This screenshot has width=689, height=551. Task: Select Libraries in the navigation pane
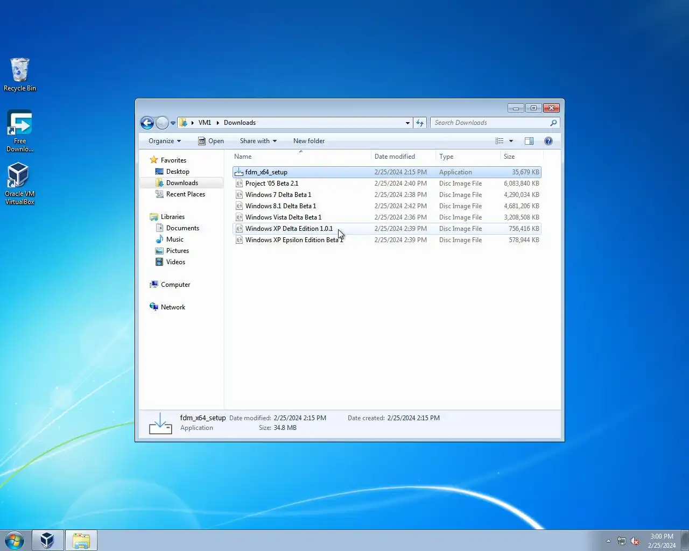[173, 217]
